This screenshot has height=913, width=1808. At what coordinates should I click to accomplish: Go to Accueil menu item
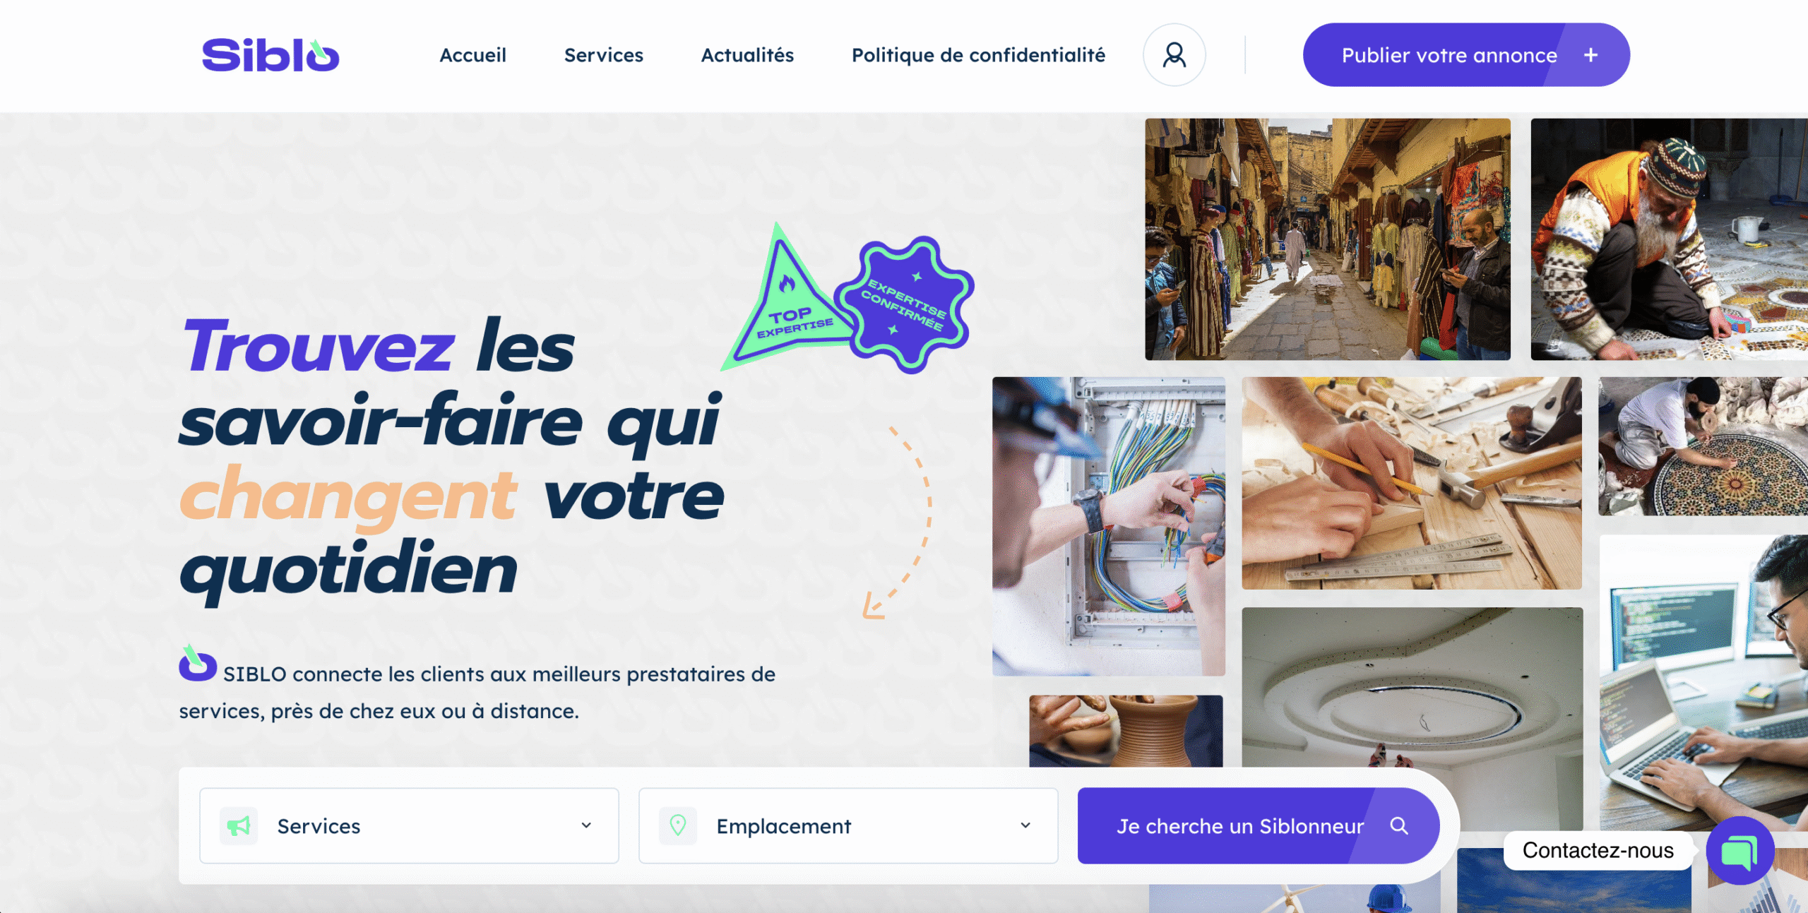click(472, 55)
